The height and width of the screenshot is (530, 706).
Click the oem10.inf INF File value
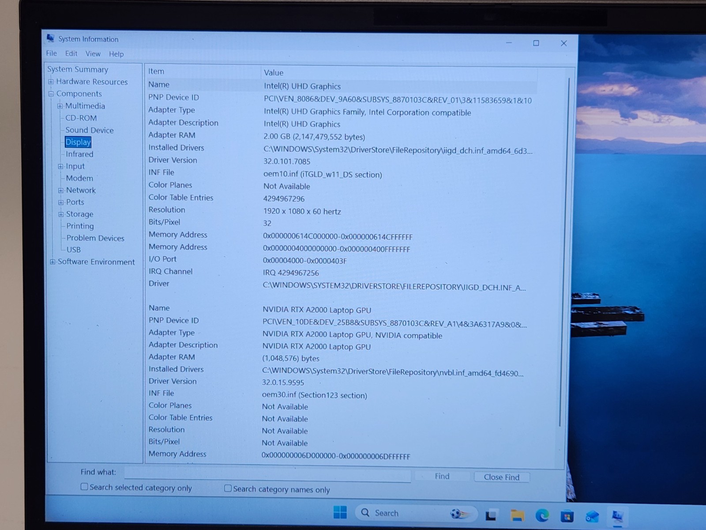click(x=323, y=174)
